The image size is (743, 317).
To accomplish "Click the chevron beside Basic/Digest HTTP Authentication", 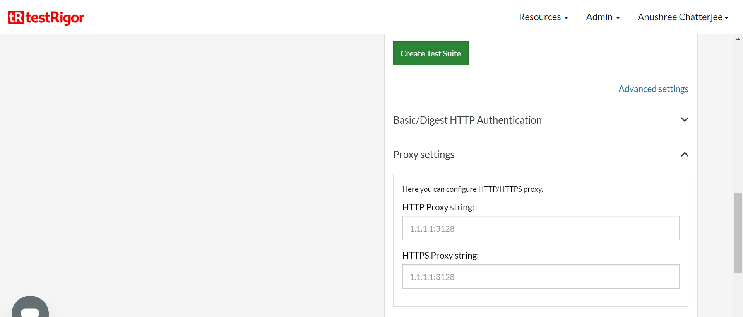I will [x=684, y=120].
